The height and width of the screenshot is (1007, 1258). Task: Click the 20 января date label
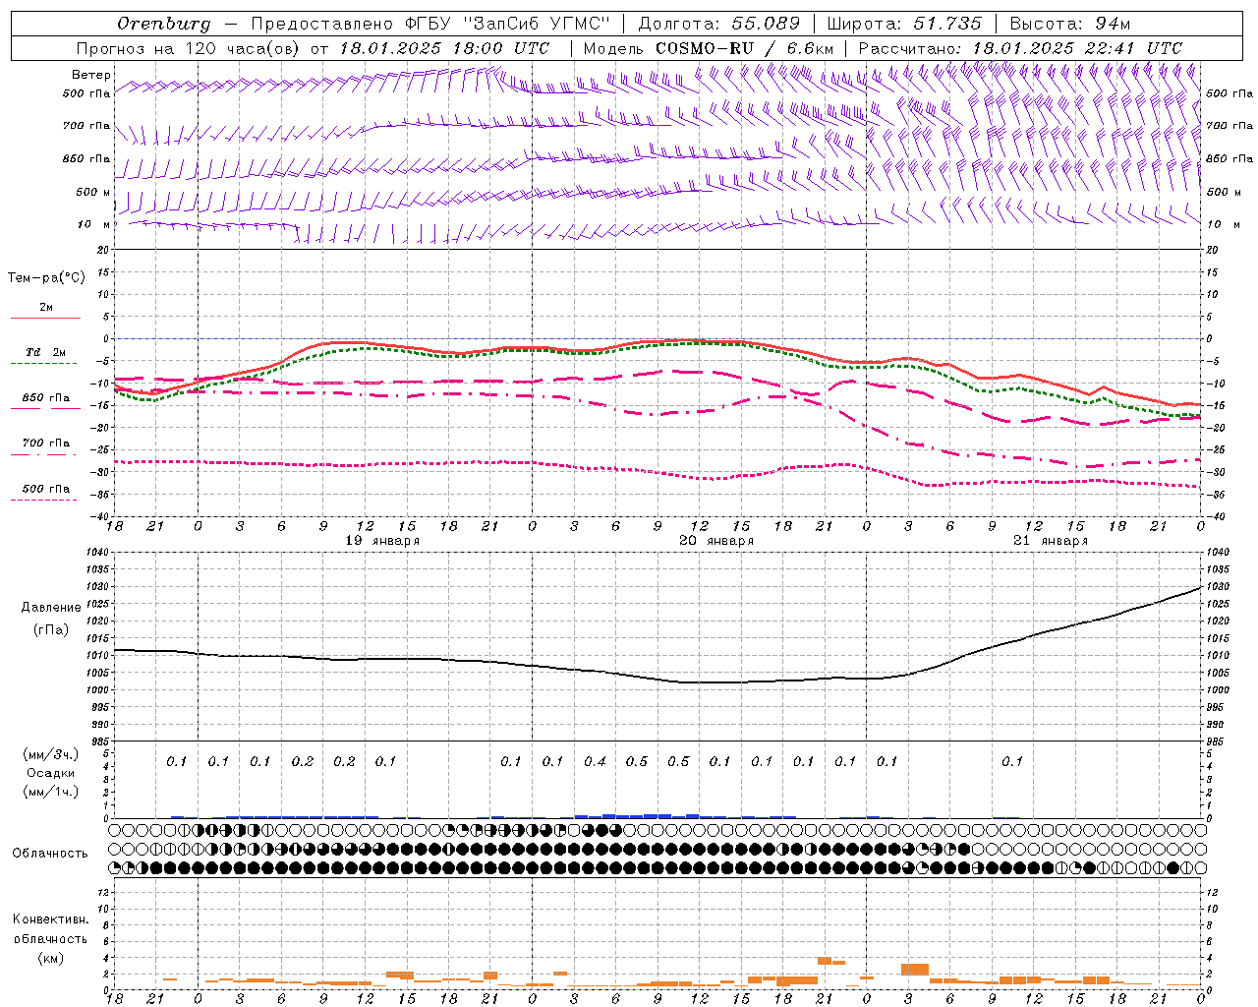[x=716, y=541]
